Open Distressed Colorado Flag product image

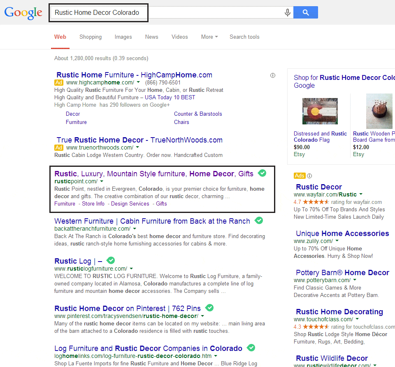320,111
